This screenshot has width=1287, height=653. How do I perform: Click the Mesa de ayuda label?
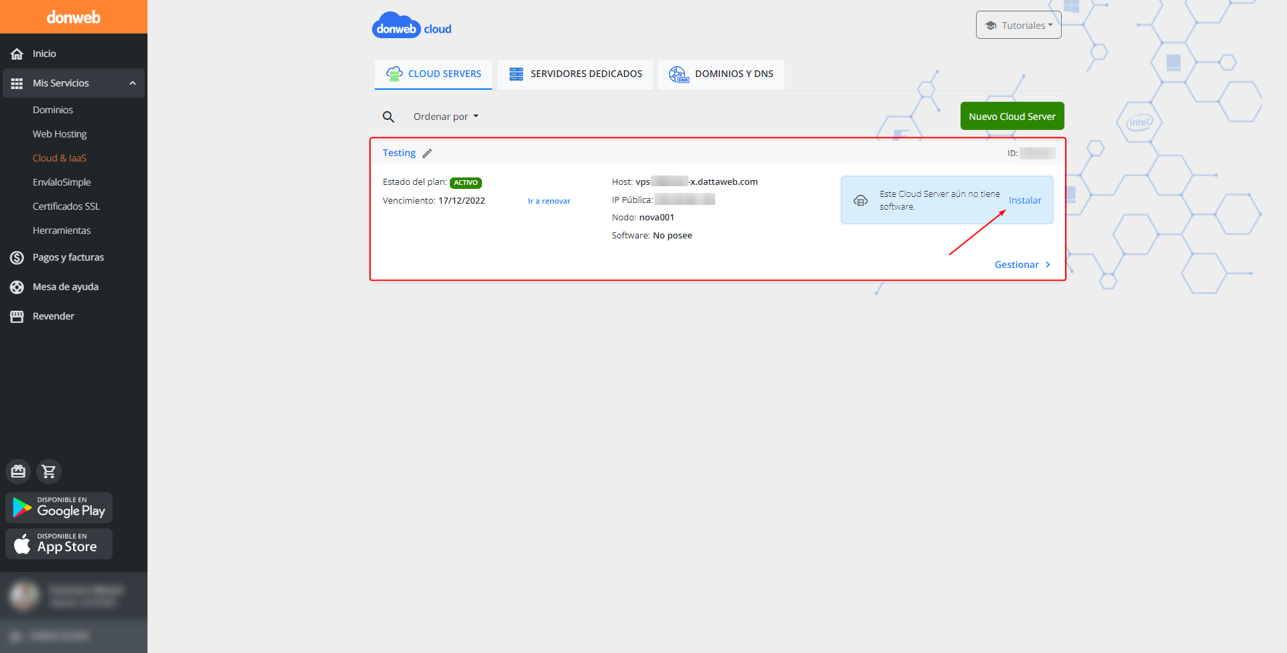pyautogui.click(x=66, y=287)
